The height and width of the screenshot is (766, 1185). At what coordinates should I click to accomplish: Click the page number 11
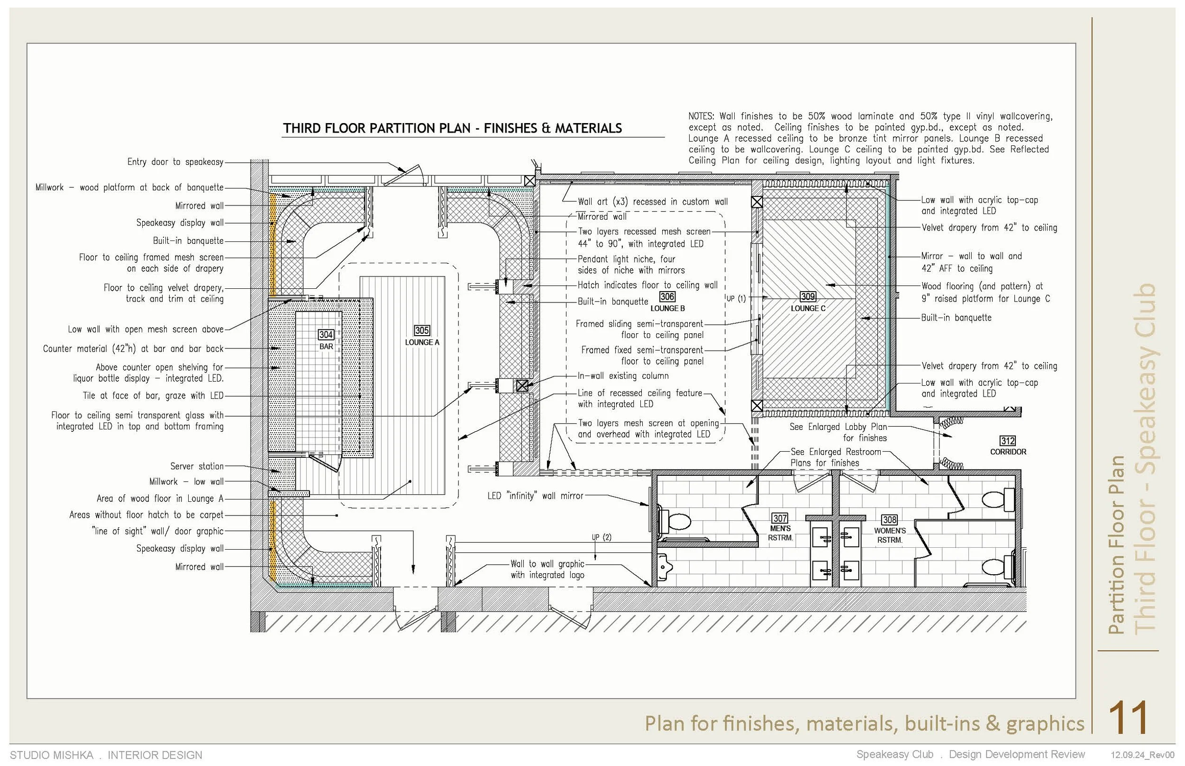(x=1129, y=718)
